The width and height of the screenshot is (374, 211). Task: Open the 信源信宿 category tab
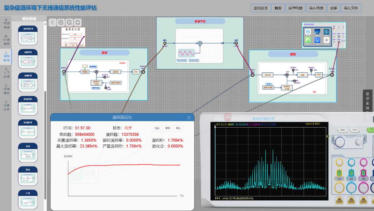pos(6,24)
